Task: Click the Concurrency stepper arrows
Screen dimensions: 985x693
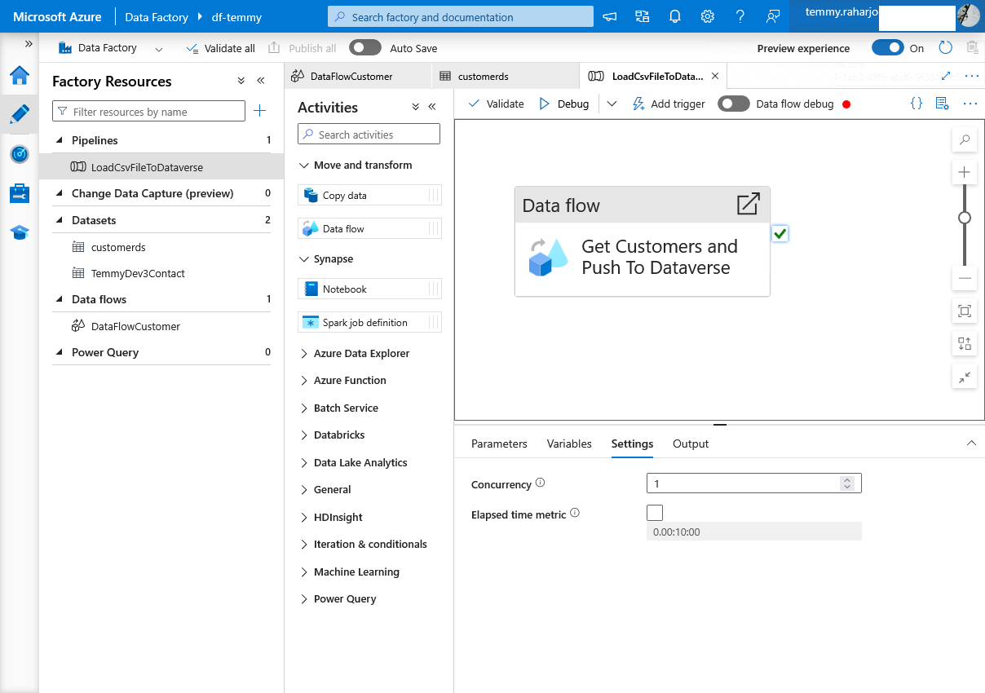Action: [x=847, y=483]
